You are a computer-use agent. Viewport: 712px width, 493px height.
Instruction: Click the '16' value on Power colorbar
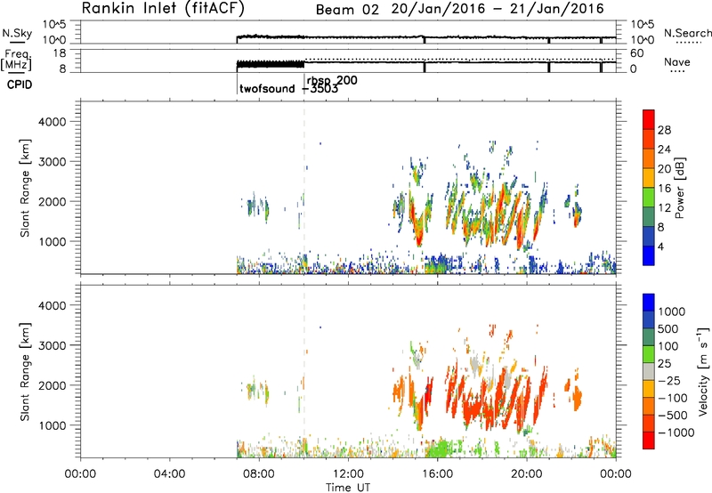[x=664, y=189]
